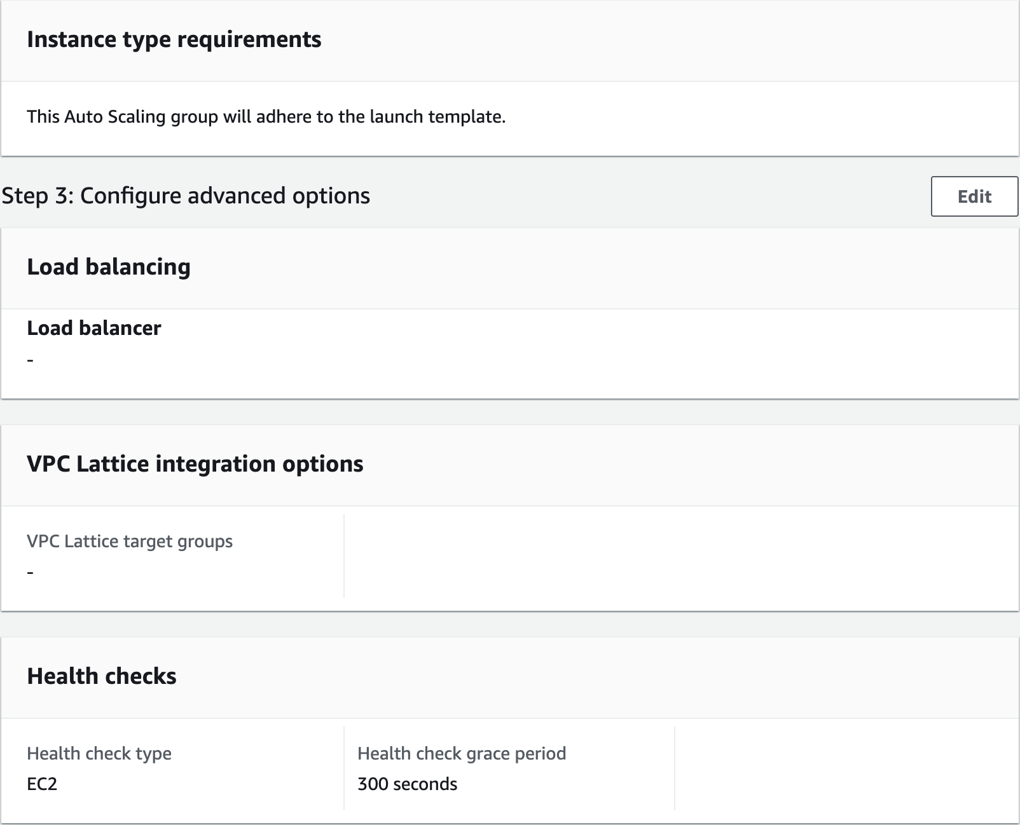Click the Edit button for Step 3

974,196
